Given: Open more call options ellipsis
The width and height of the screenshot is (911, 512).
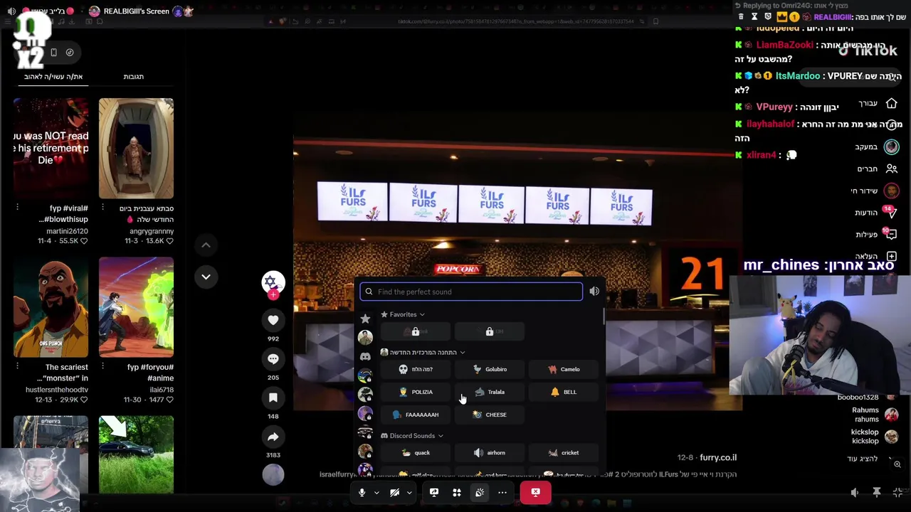Looking at the screenshot, I should [502, 492].
